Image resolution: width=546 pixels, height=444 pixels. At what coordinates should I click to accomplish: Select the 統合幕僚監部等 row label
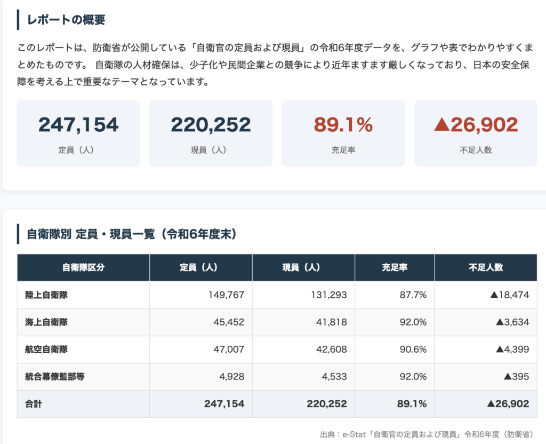click(x=55, y=376)
